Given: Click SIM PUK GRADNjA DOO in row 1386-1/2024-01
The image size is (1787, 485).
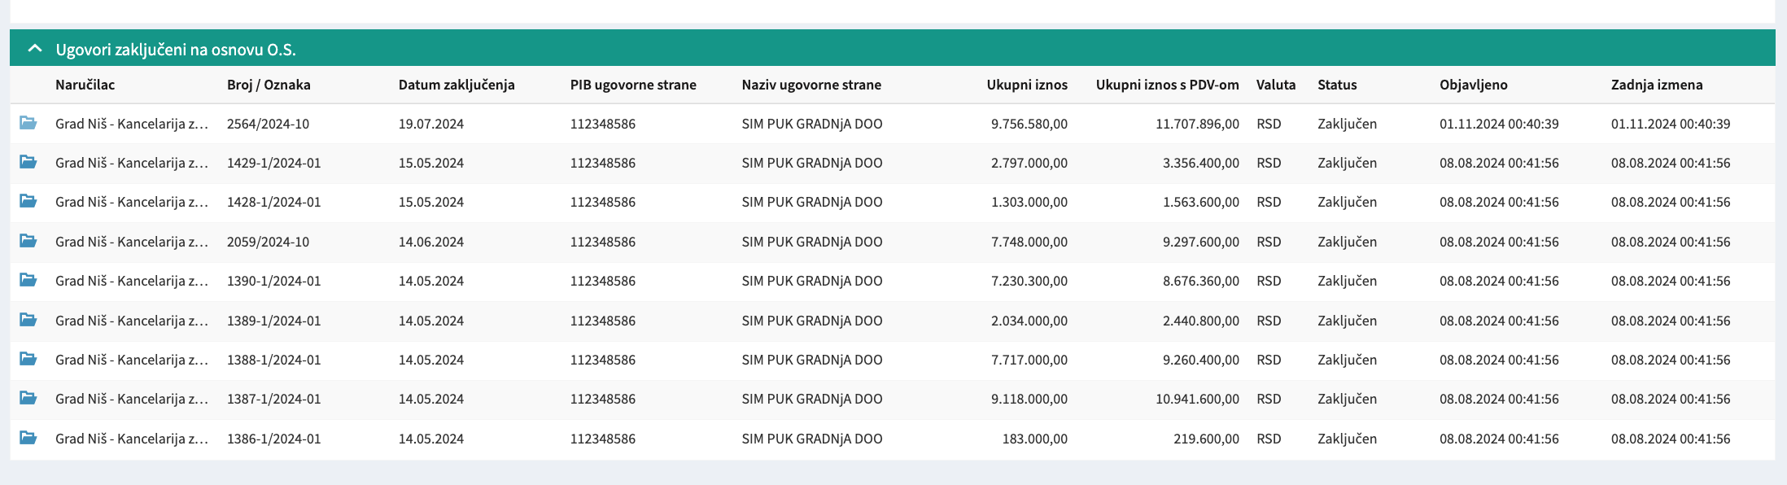Looking at the screenshot, I should click(x=812, y=439).
